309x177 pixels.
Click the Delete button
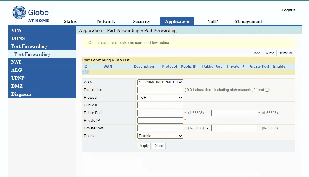(x=269, y=53)
